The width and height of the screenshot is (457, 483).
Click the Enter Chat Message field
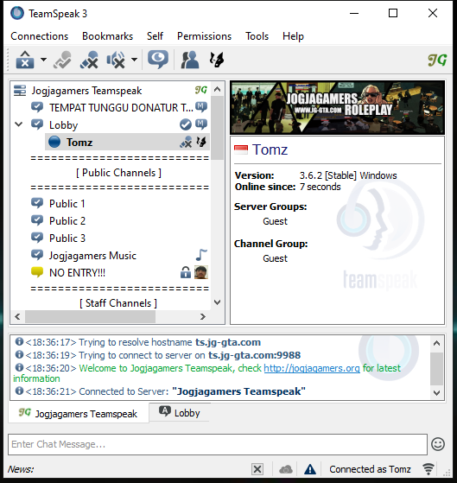point(218,444)
